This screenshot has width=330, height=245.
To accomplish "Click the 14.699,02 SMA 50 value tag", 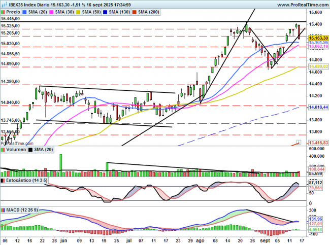I will point(318,66).
